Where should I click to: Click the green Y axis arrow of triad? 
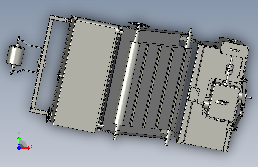pos(19,141)
